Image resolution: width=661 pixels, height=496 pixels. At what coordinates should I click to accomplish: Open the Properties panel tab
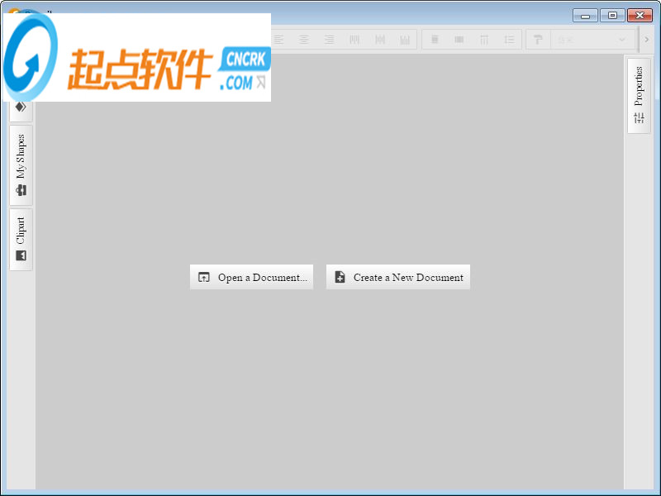coord(639,96)
